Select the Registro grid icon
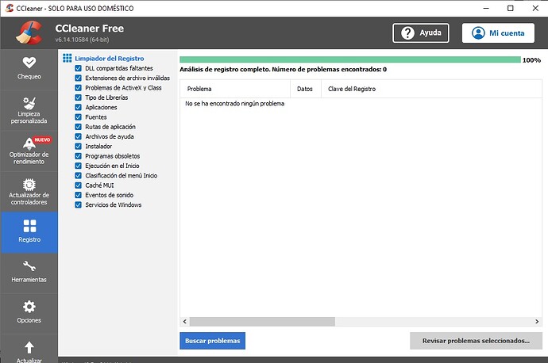The image size is (548, 363). pyautogui.click(x=29, y=226)
